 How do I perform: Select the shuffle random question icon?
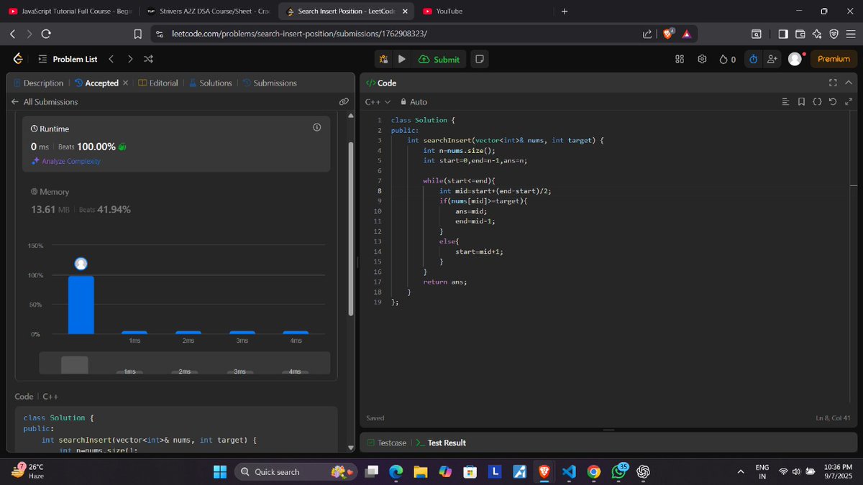pos(148,59)
